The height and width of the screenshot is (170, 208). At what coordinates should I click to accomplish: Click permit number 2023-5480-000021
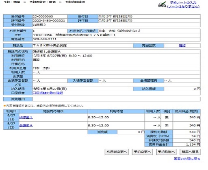pos(49,21)
